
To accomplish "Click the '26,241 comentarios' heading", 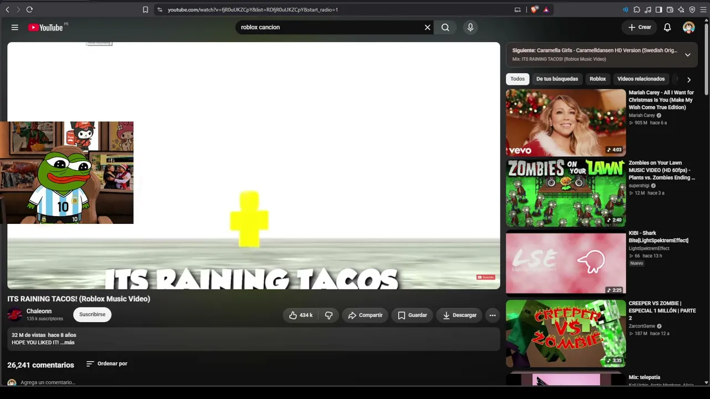I will 40,365.
